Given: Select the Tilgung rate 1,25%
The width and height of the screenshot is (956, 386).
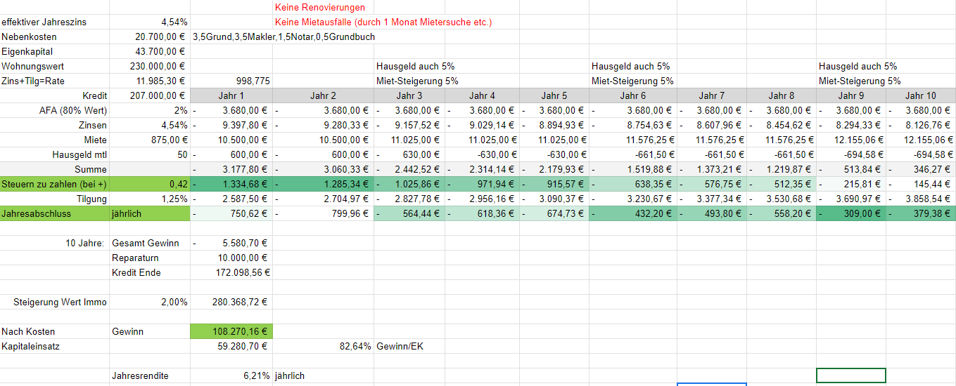Looking at the screenshot, I should click(174, 199).
